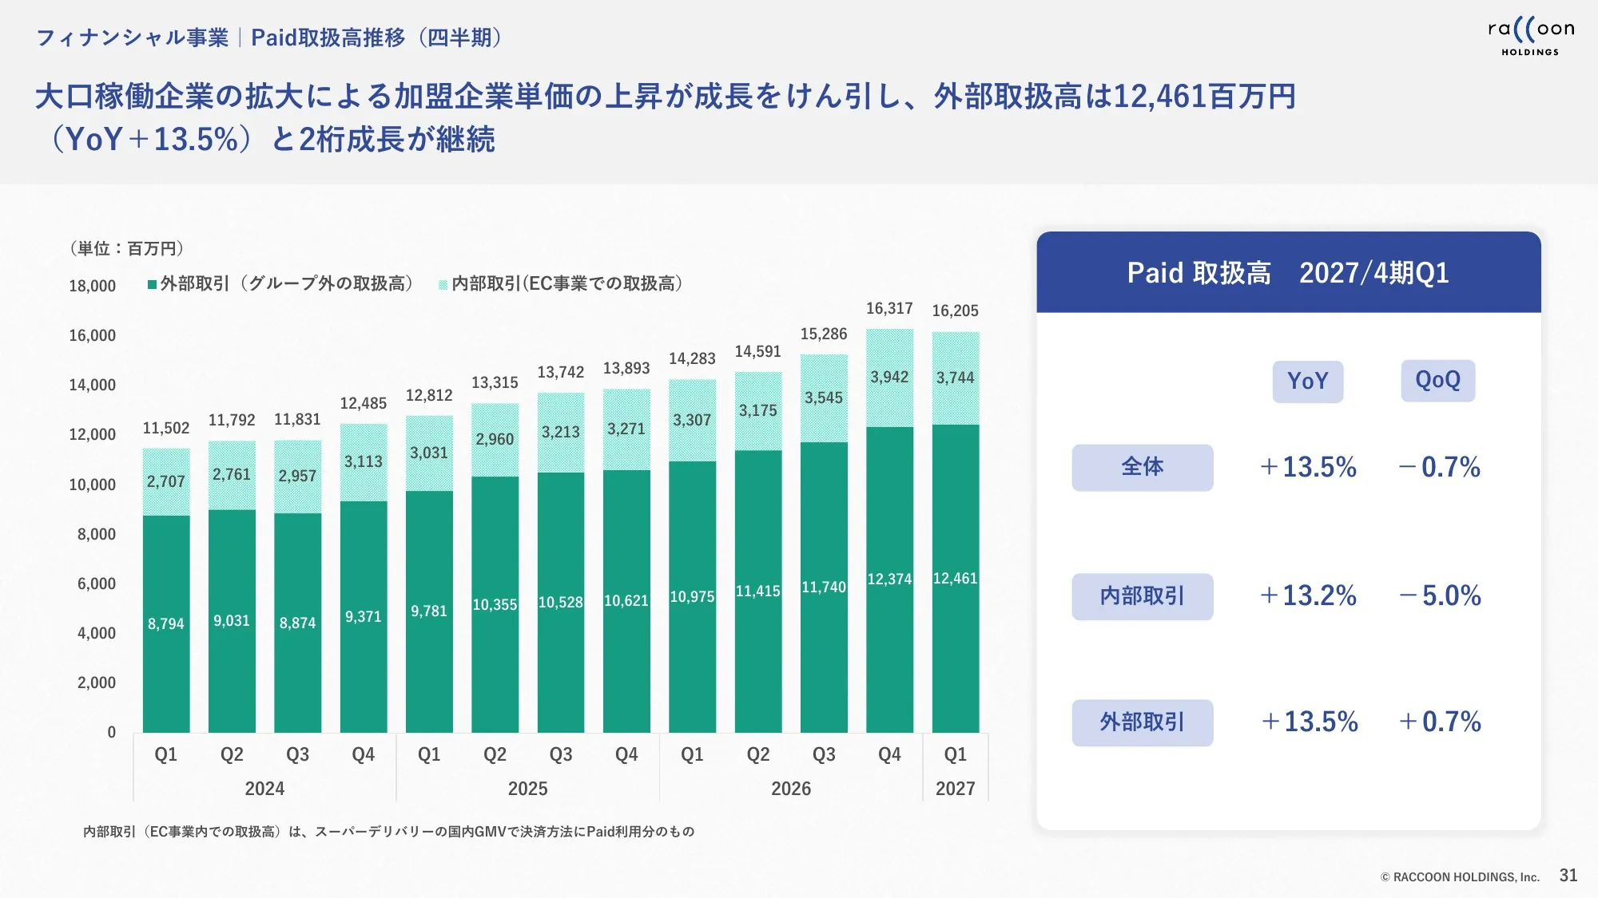Click the 14,591 total label
Image resolution: width=1598 pixels, height=898 pixels.
(758, 352)
